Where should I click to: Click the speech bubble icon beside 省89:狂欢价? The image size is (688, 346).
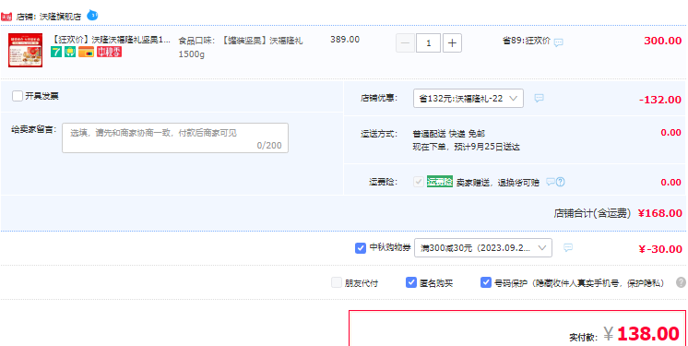click(558, 42)
